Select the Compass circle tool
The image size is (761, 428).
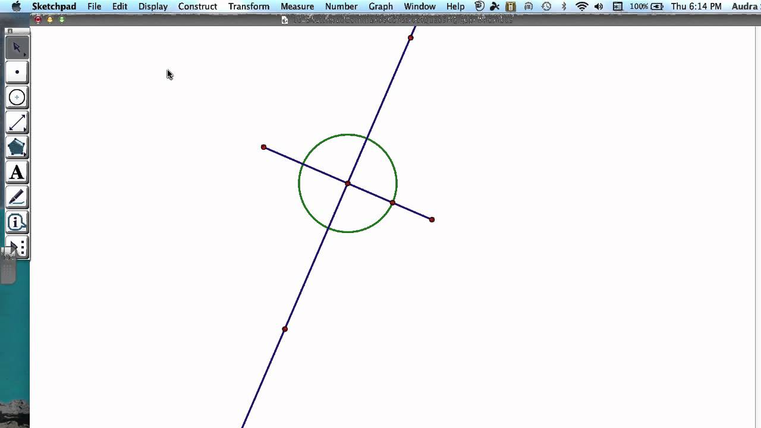(x=17, y=97)
